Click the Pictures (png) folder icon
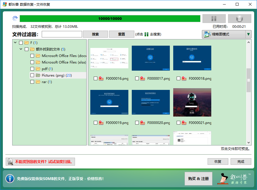This screenshot has width=257, height=190. 38,75
